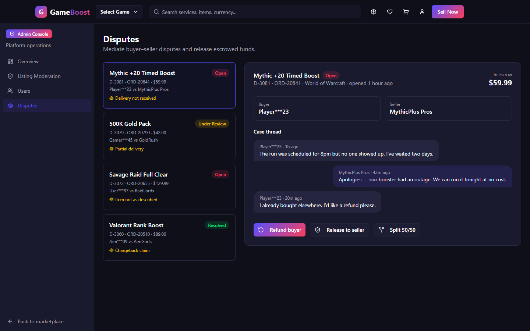Click the shield icon in Admin Console badge
The height and width of the screenshot is (331, 530).
(12, 34)
